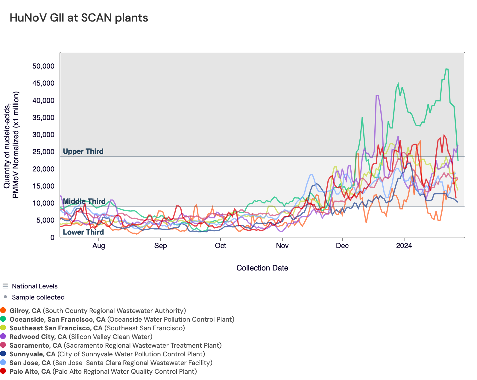Click the Nov tick on the date axis
Image resolution: width=477 pixels, height=380 pixels.
(282, 246)
